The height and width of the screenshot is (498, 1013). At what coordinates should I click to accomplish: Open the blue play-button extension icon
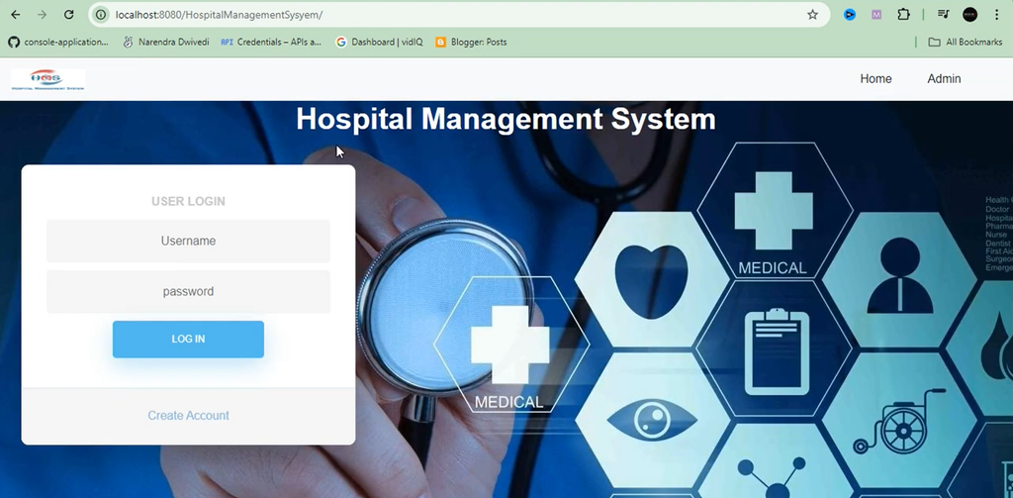pos(850,14)
